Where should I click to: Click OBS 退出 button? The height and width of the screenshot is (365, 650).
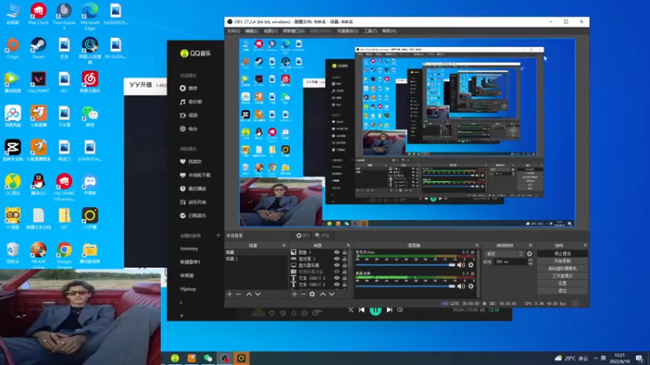coord(562,290)
